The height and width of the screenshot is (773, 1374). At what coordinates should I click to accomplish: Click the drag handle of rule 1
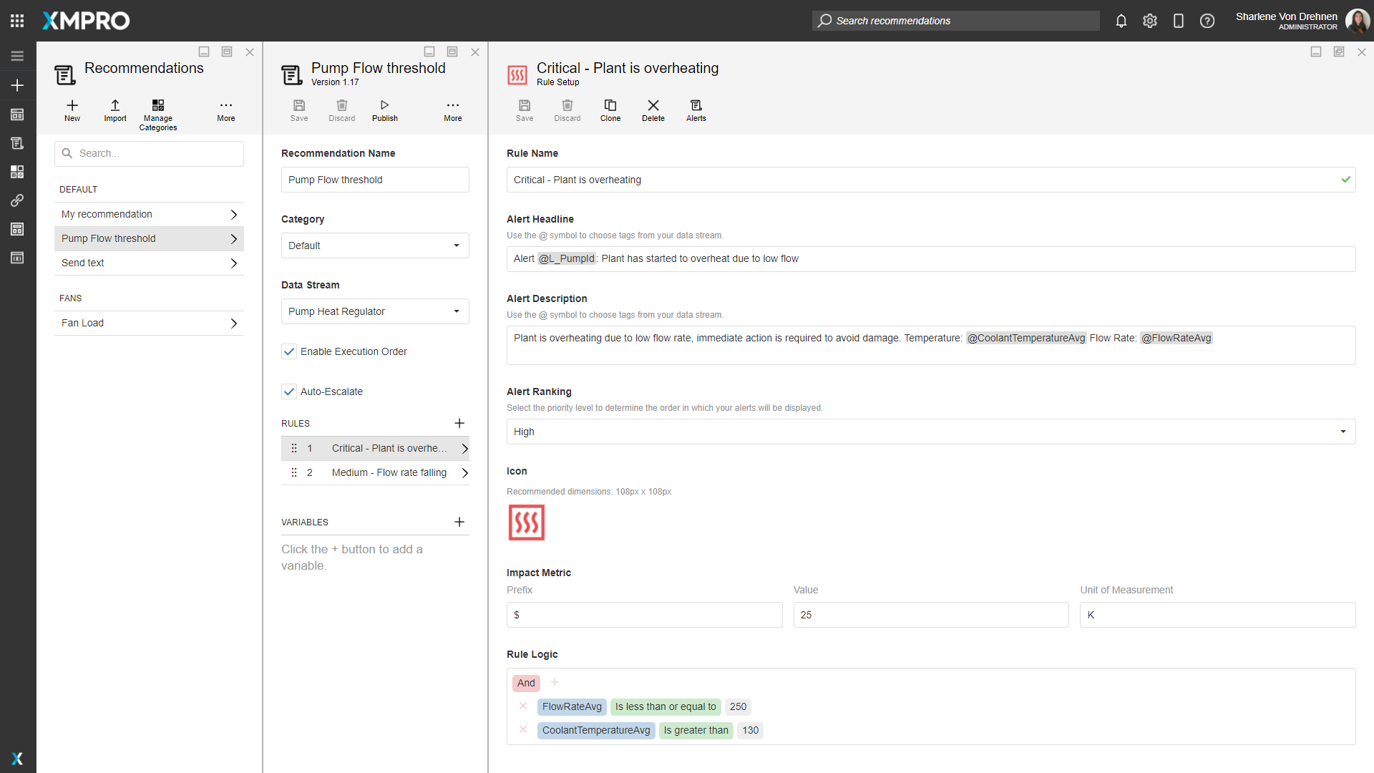coord(294,448)
